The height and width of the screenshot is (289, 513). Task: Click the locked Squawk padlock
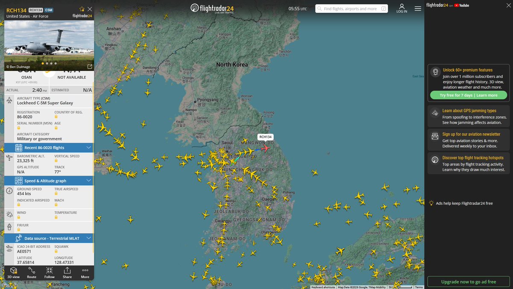tap(56, 252)
